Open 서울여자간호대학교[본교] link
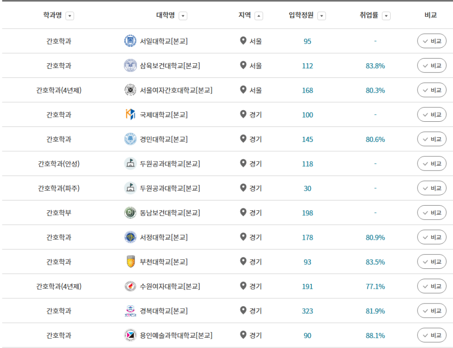The height and width of the screenshot is (348, 453). tap(176, 90)
